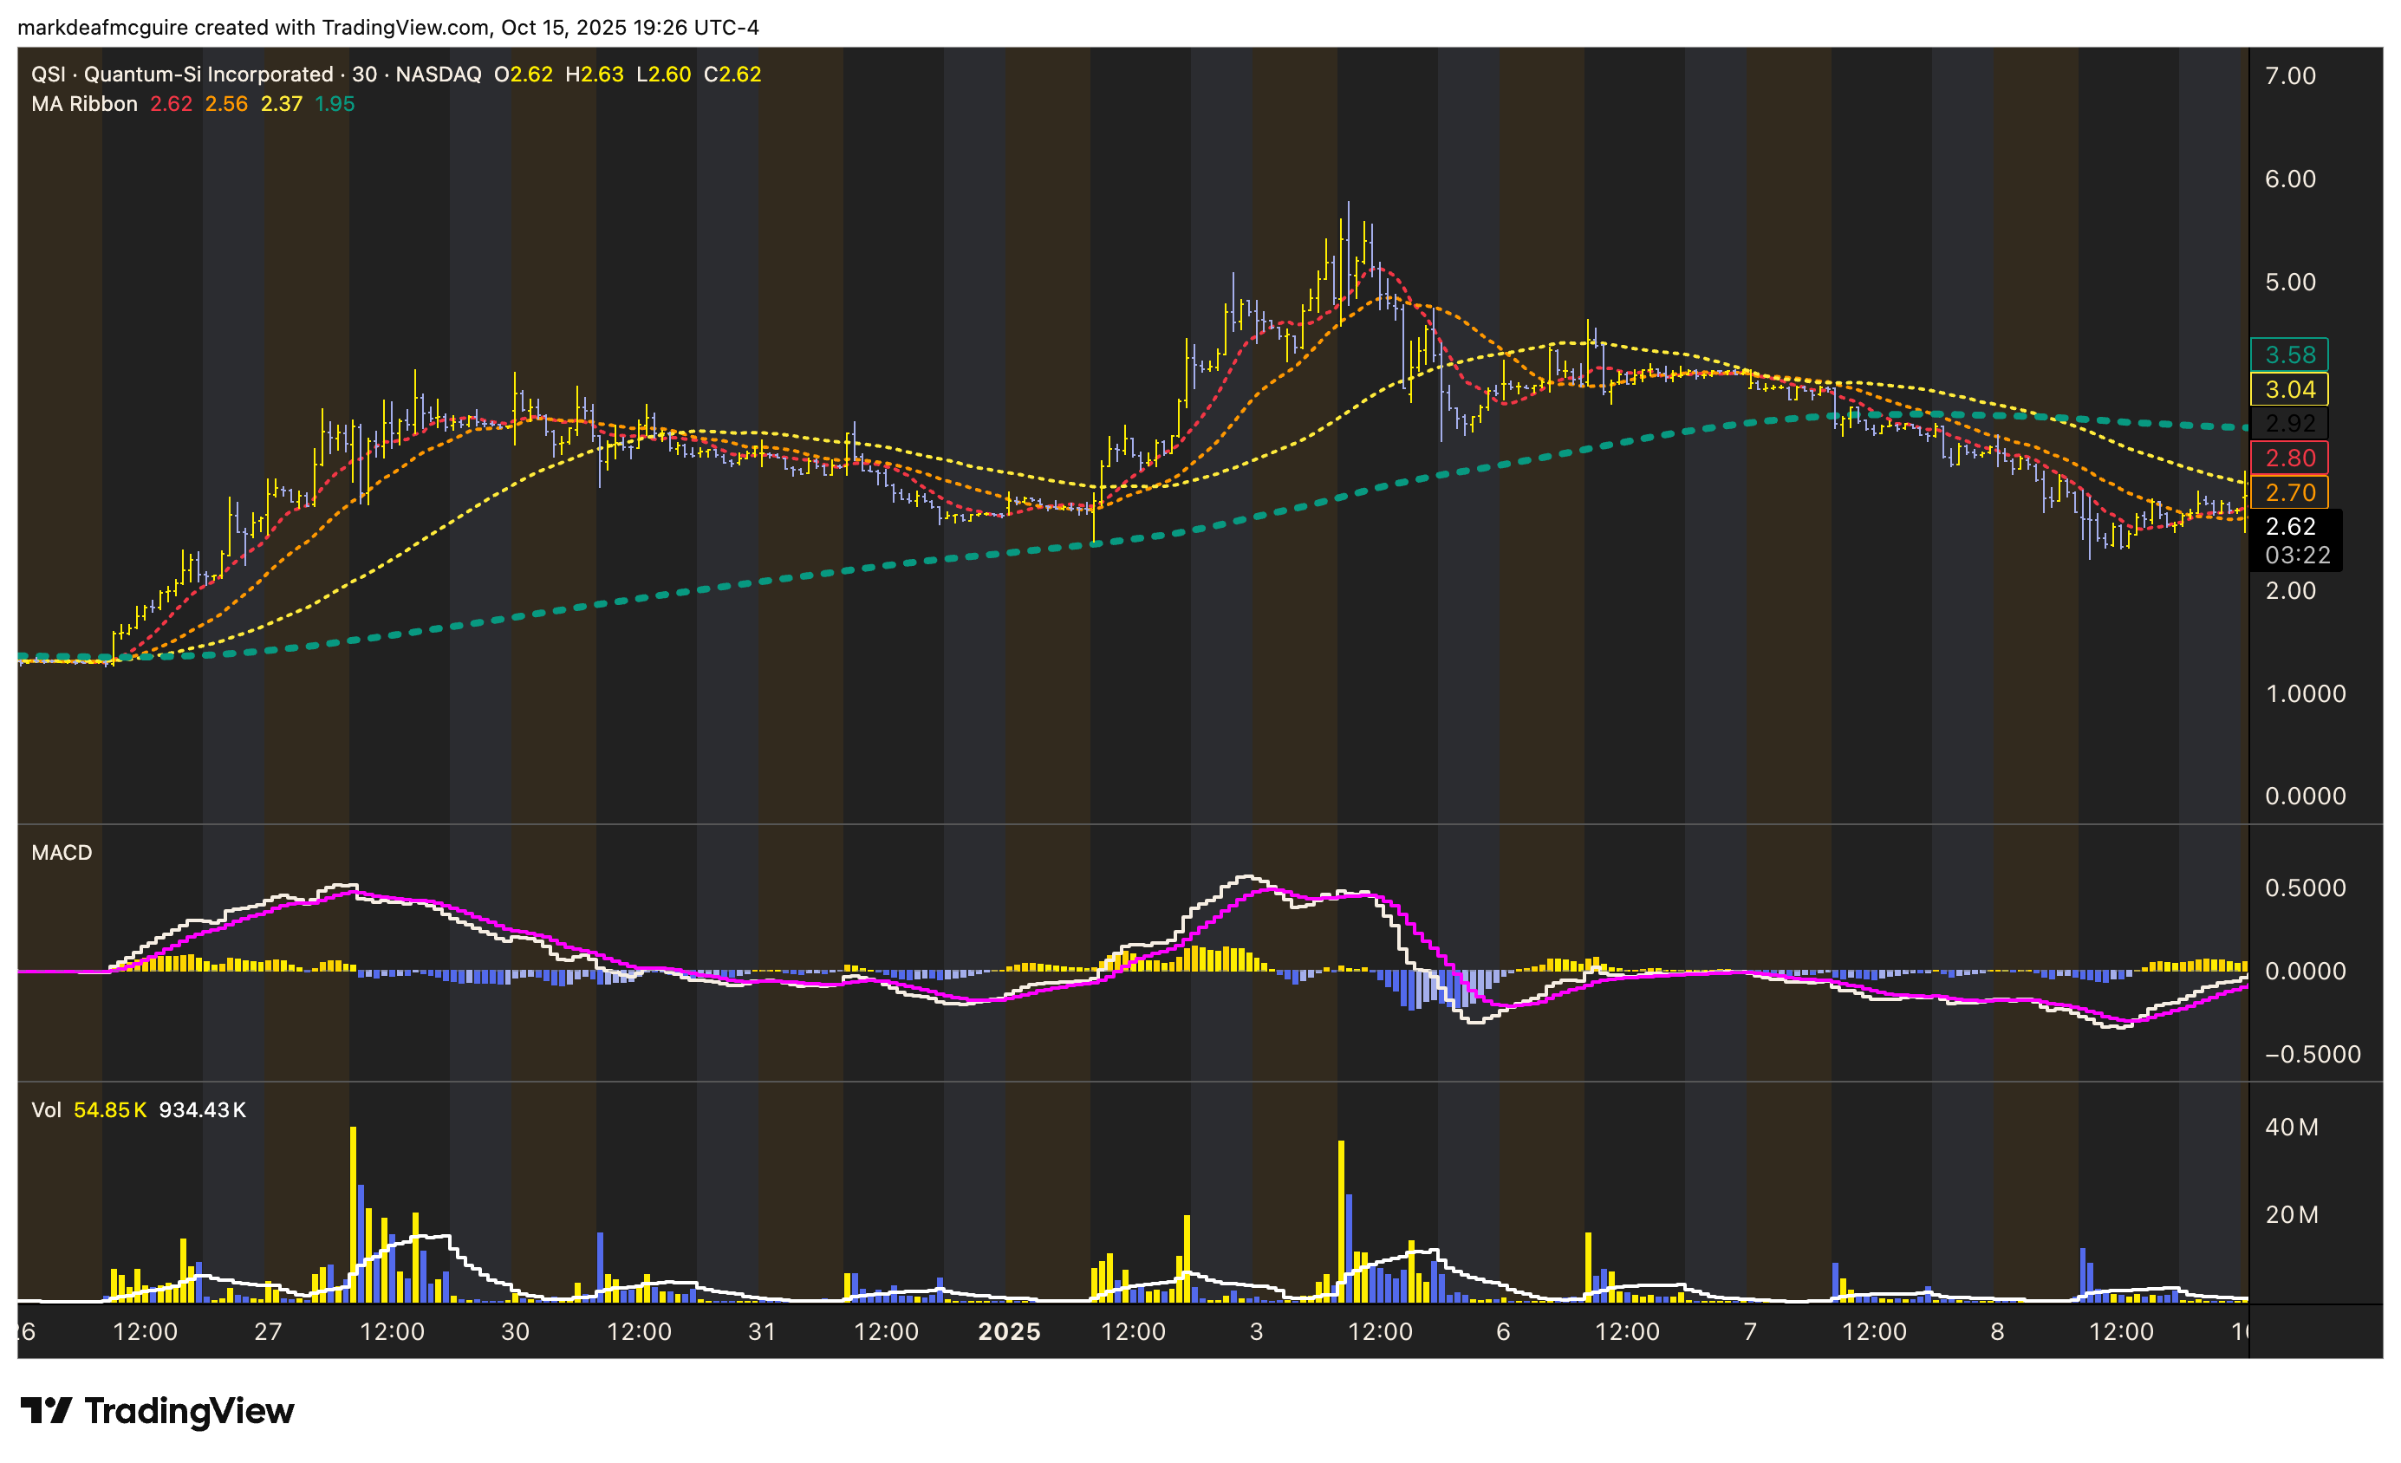Viewport: 2401px width, 1463px height.
Task: Click the teal 3.58 price axis tag
Action: (x=2289, y=354)
